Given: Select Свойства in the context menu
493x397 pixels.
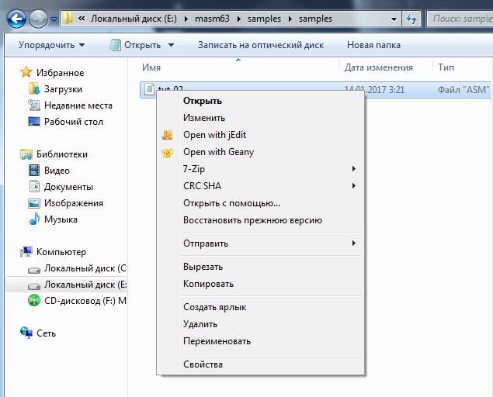Looking at the screenshot, I should [x=203, y=364].
